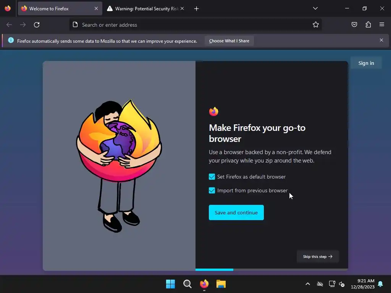Image resolution: width=391 pixels, height=293 pixels.
Task: Go forward one page
Action: coord(23,25)
